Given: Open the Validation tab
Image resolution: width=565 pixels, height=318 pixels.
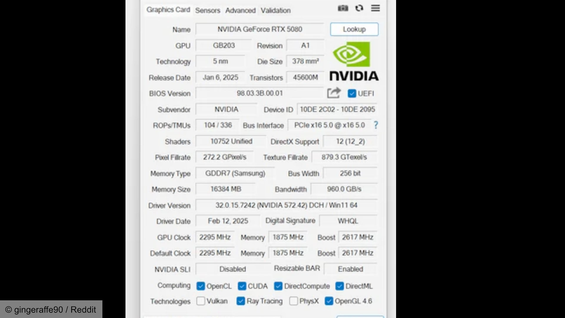Looking at the screenshot, I should pyautogui.click(x=275, y=10).
